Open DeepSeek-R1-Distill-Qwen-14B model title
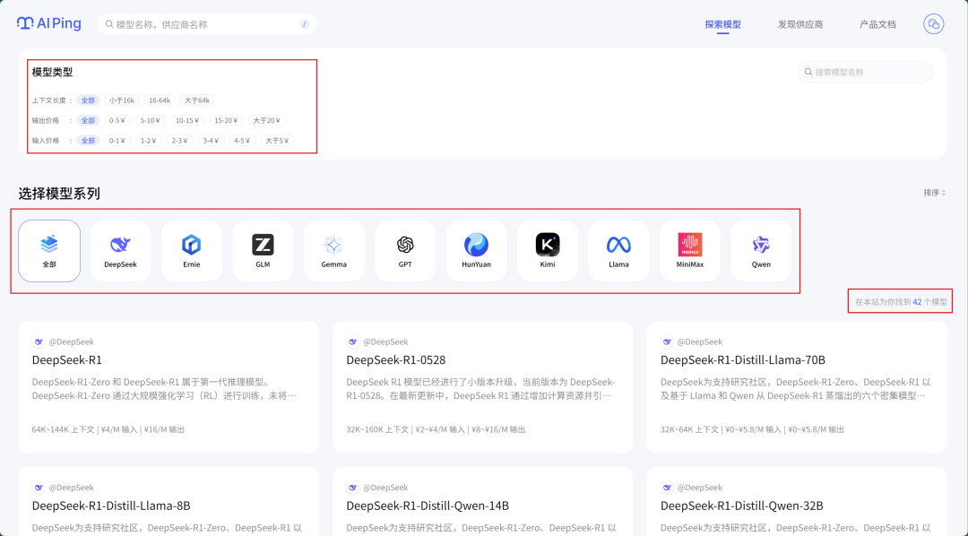 428,506
